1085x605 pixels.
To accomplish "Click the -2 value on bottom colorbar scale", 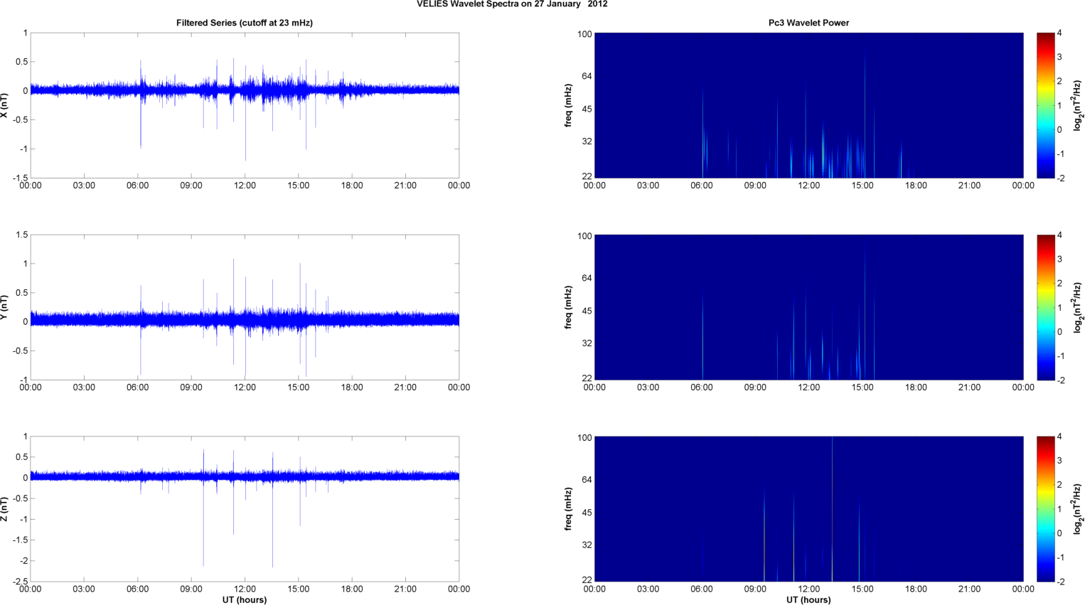I will pyautogui.click(x=1061, y=582).
